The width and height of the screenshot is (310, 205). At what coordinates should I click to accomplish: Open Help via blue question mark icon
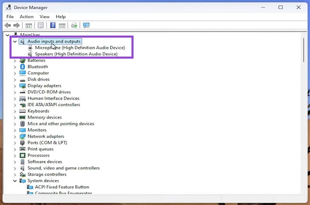point(53,26)
